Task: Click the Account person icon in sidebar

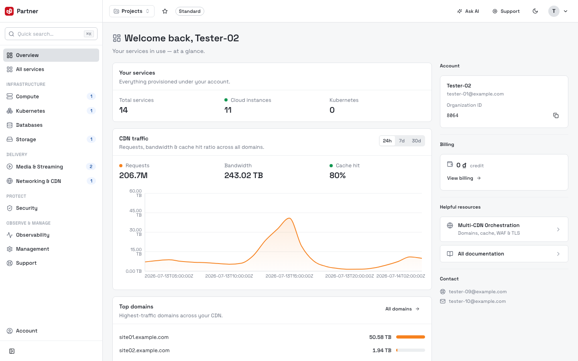Action: (x=10, y=331)
